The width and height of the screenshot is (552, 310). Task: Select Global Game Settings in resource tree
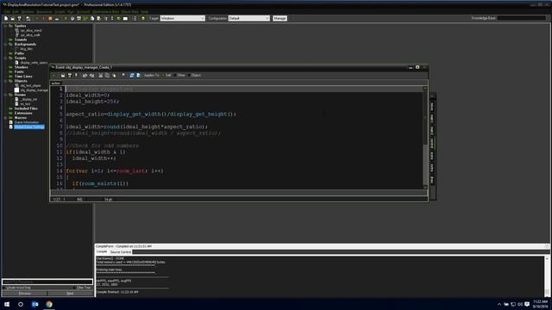tap(29, 127)
